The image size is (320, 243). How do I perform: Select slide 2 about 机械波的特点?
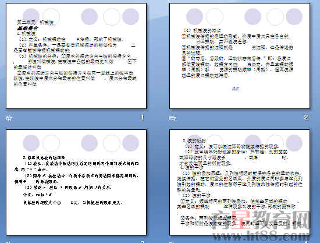pyautogui.click(x=240, y=56)
